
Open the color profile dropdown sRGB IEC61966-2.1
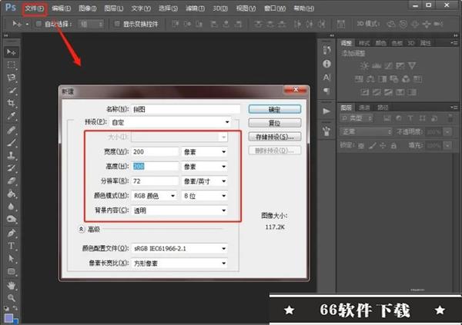coord(179,249)
